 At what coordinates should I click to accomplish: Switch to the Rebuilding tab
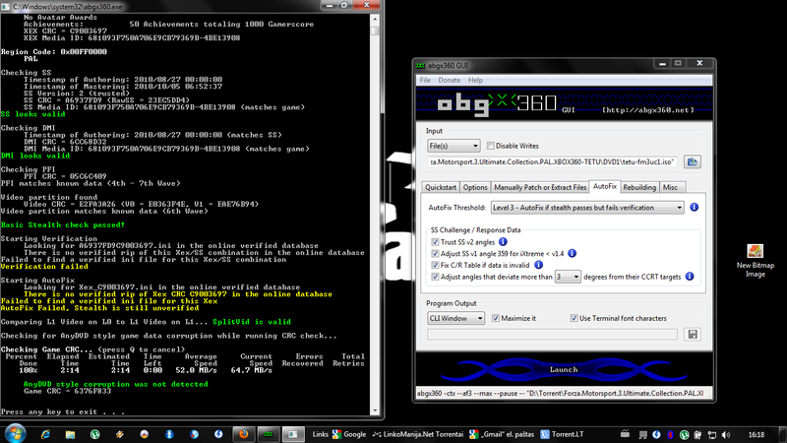638,187
